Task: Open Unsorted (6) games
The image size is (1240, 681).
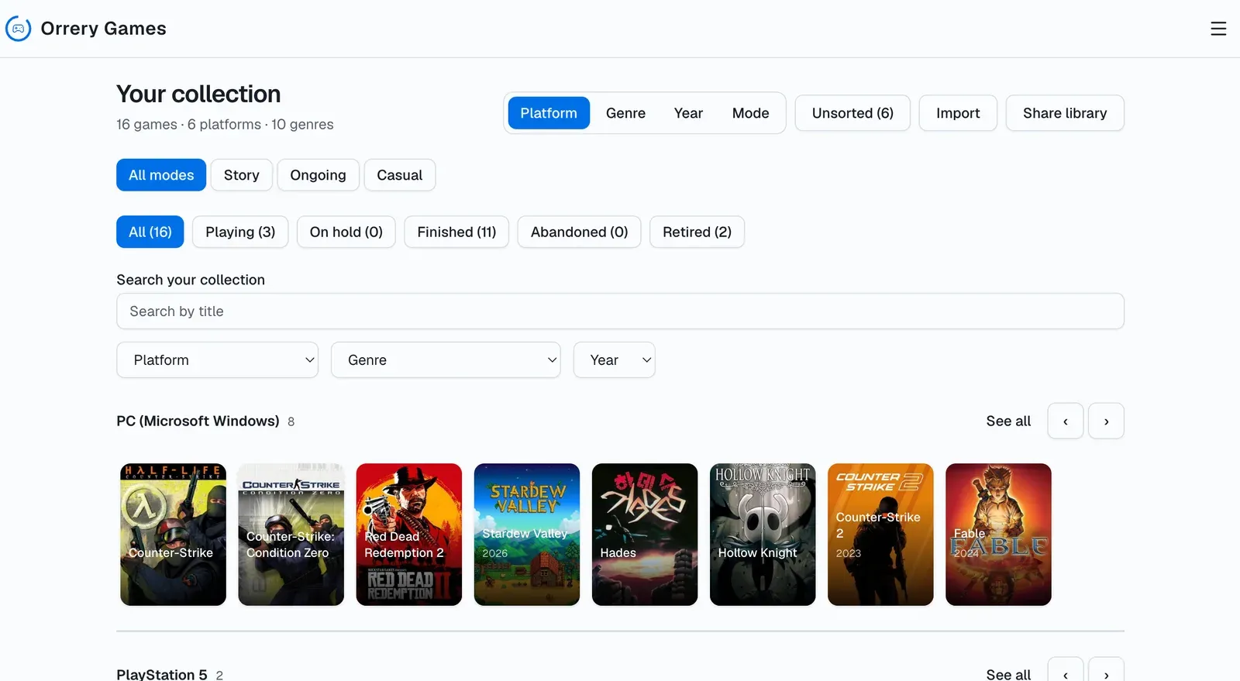Action: (852, 113)
